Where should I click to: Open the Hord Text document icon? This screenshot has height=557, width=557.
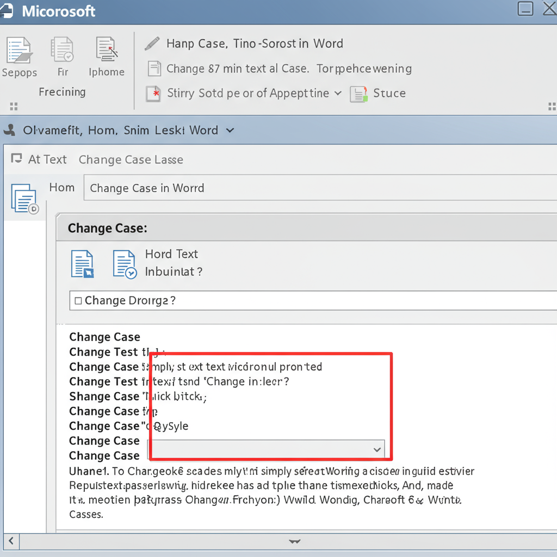click(x=83, y=263)
